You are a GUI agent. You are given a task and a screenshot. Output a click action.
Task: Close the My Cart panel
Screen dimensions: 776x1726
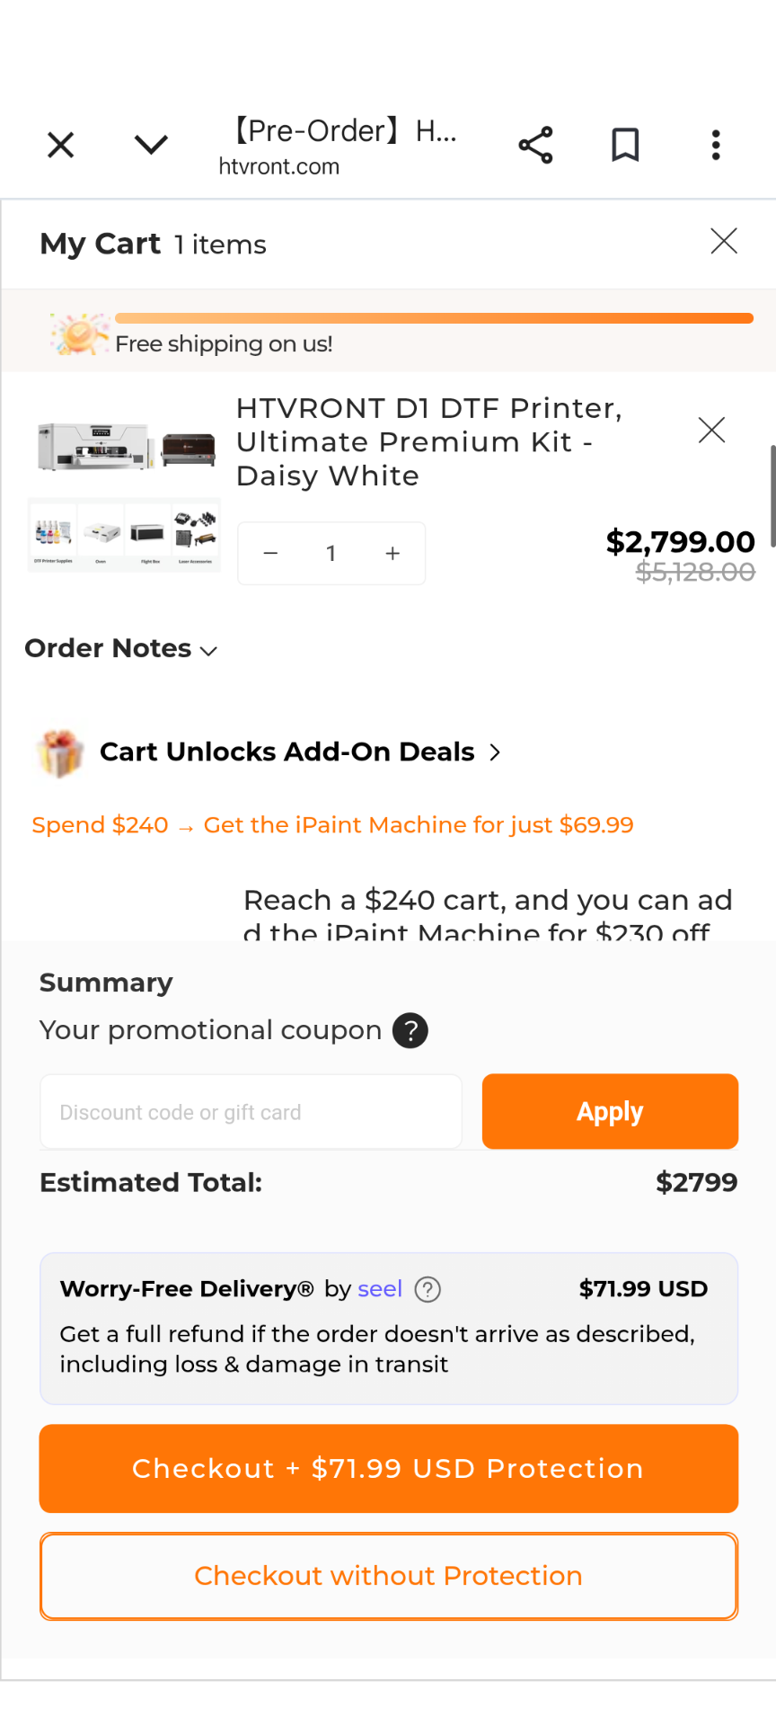(x=724, y=241)
